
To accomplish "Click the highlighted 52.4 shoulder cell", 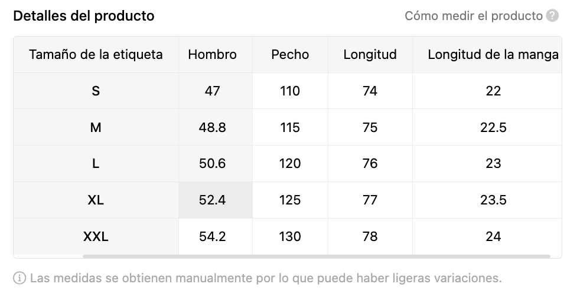I will click(213, 200).
